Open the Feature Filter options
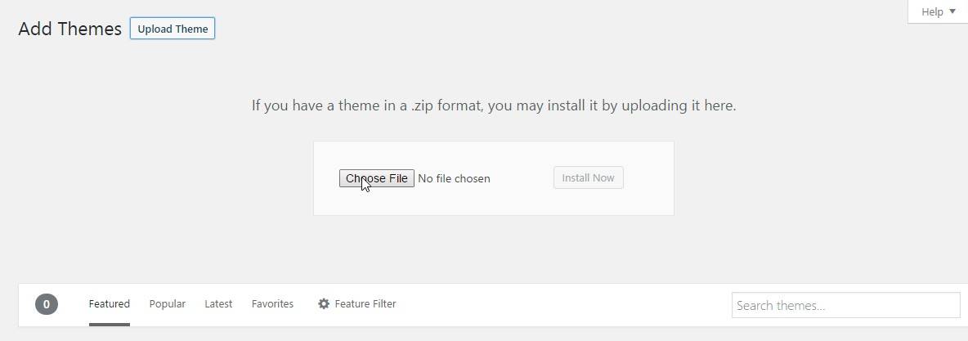Screen dimensions: 968x341 [357, 304]
